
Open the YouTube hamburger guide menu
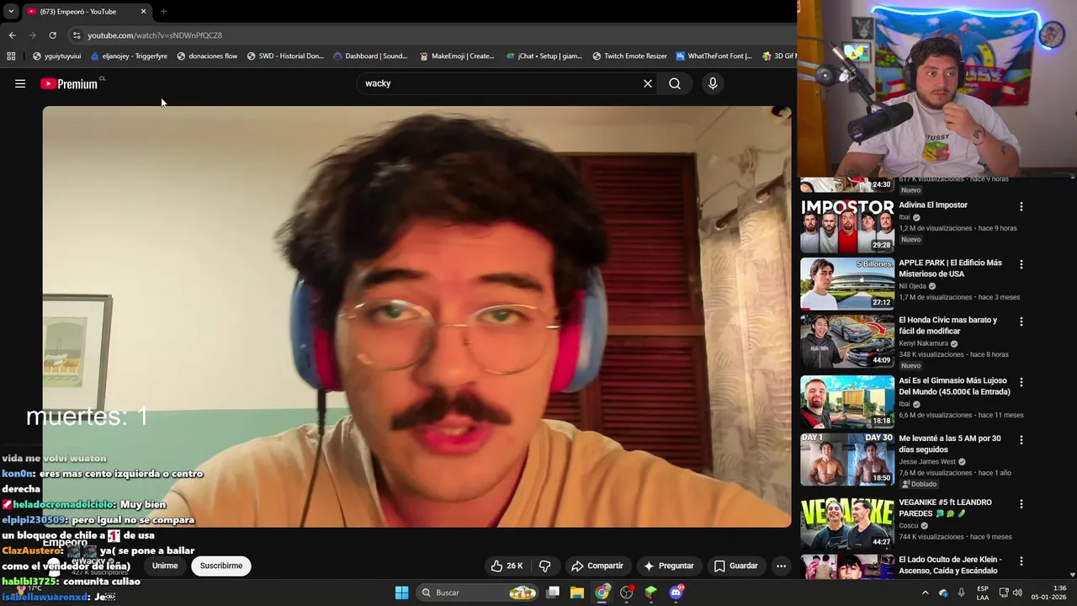click(20, 83)
